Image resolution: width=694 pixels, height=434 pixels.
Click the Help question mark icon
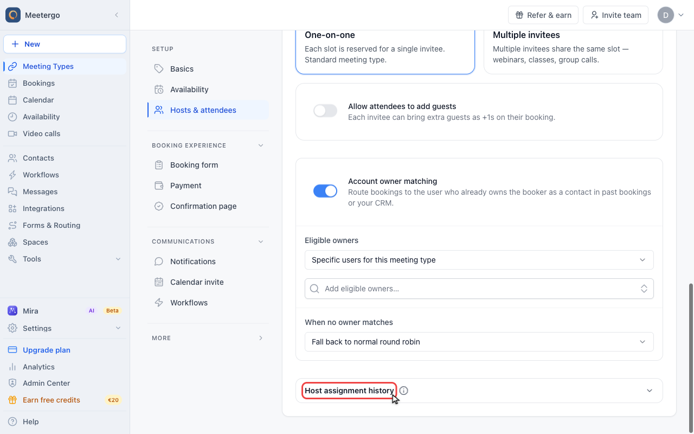pyautogui.click(x=12, y=422)
